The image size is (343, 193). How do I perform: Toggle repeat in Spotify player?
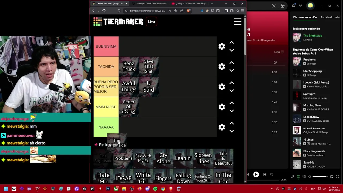click(272, 175)
